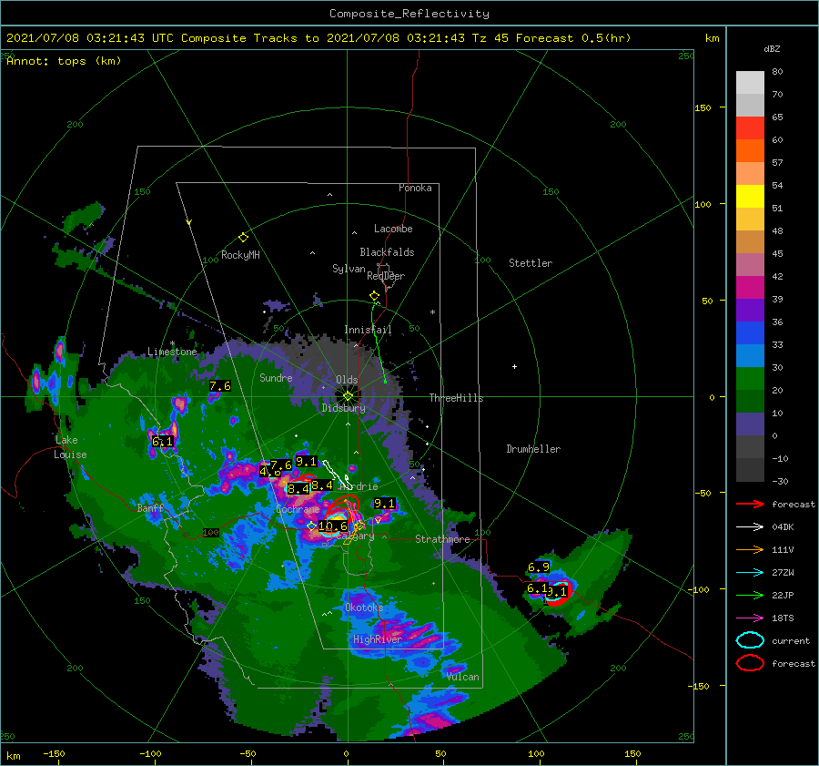Click the Lake Louise label

coord(70,447)
